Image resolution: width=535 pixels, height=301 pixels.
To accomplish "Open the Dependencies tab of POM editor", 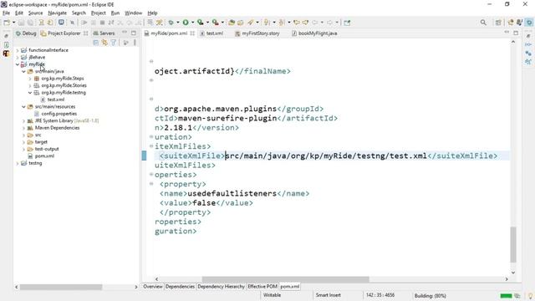I will click(x=180, y=286).
